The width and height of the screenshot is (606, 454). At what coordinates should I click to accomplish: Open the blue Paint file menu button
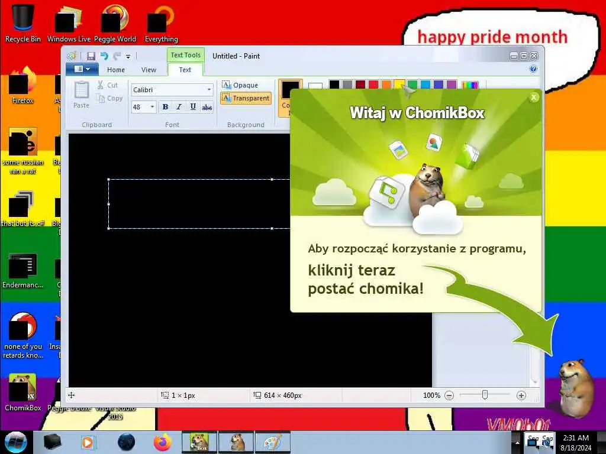82,69
